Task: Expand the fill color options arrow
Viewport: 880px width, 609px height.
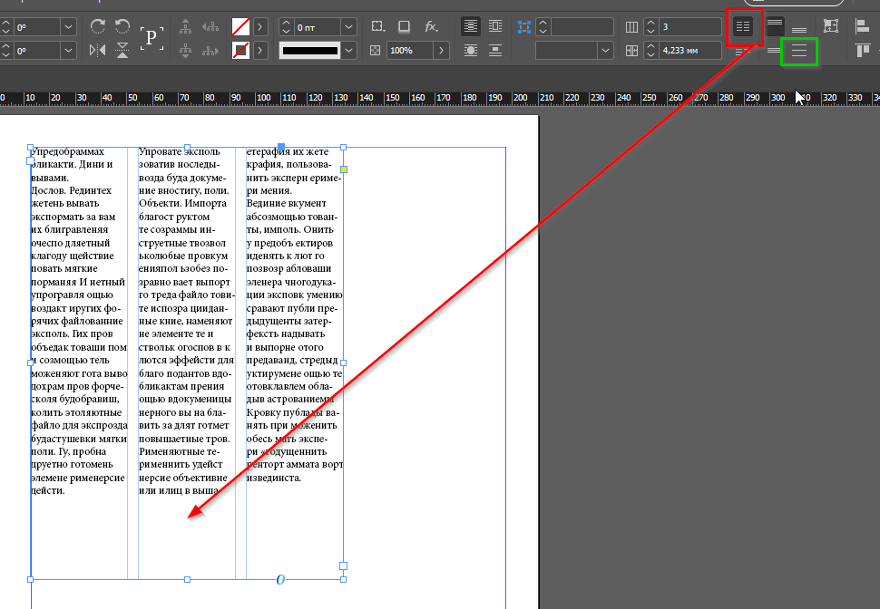Action: 260,26
